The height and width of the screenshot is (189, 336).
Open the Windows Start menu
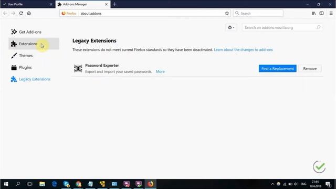[x=6, y=184]
